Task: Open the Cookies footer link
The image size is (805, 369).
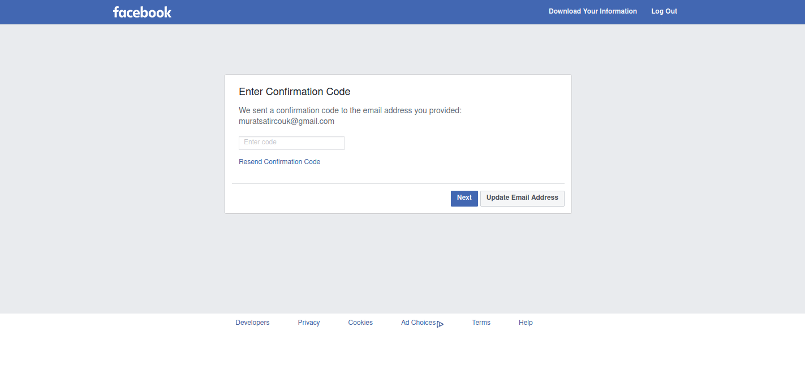Action: pos(360,323)
